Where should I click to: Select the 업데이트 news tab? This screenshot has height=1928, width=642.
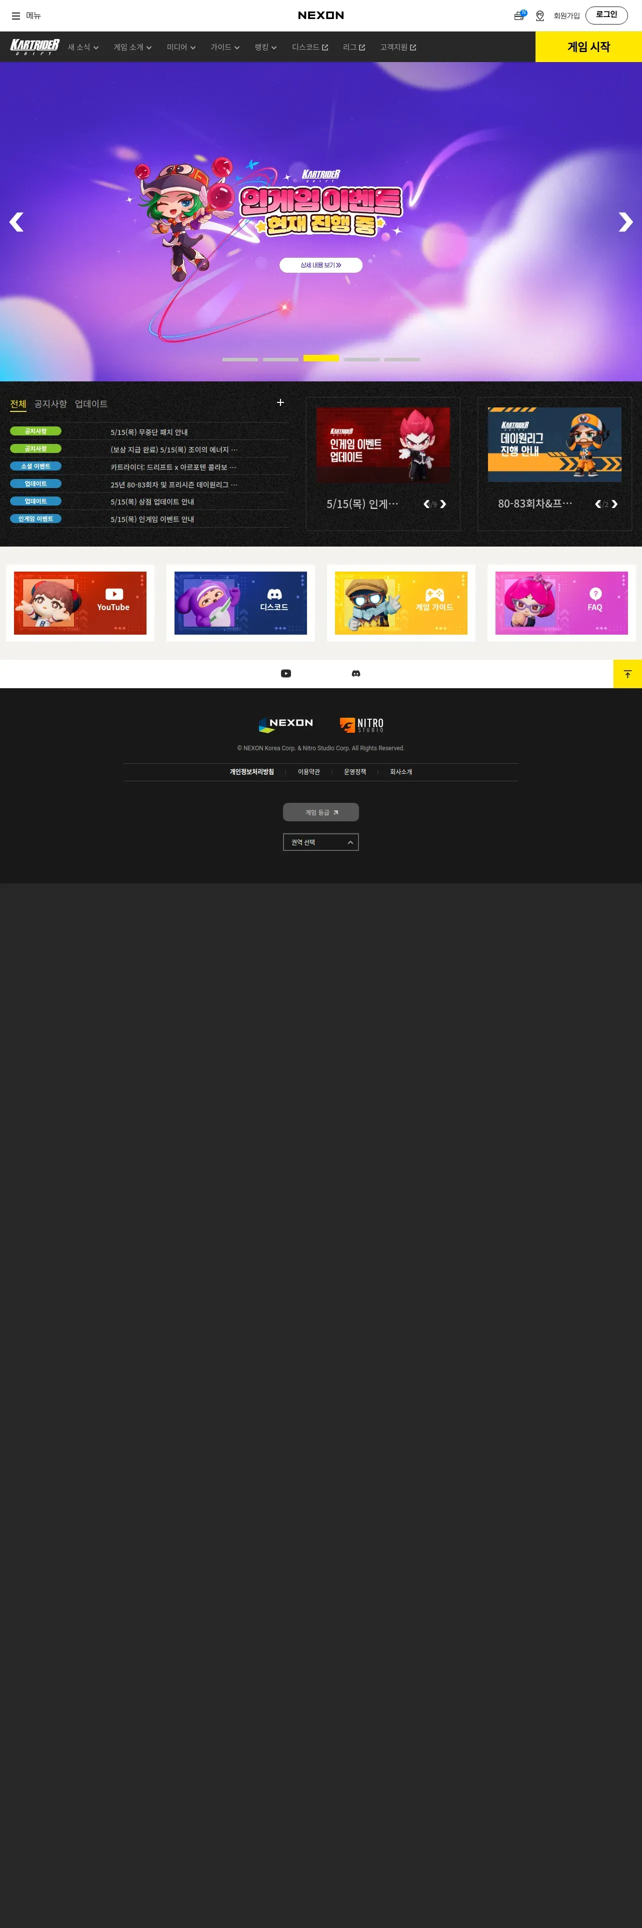coord(91,404)
